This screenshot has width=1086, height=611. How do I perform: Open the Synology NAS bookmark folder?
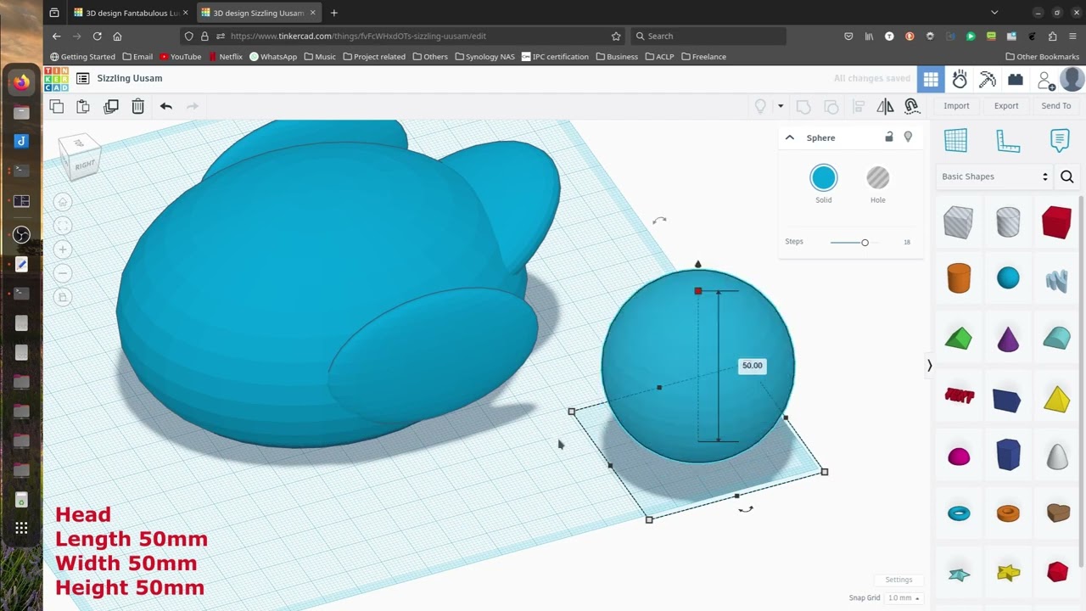484,57
